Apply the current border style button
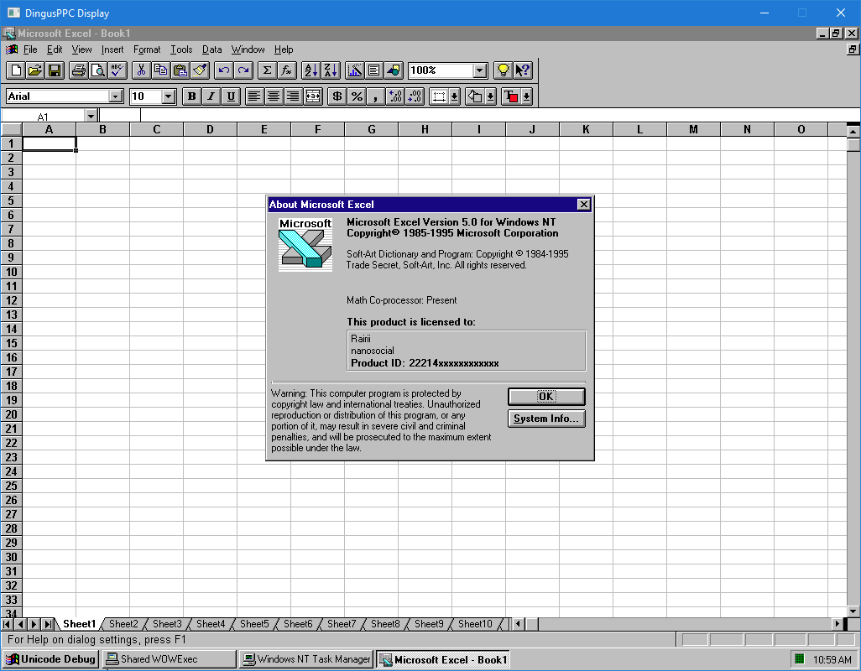The width and height of the screenshot is (861, 671). pos(439,96)
